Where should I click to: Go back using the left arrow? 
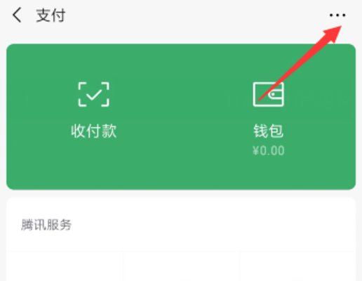coord(17,15)
